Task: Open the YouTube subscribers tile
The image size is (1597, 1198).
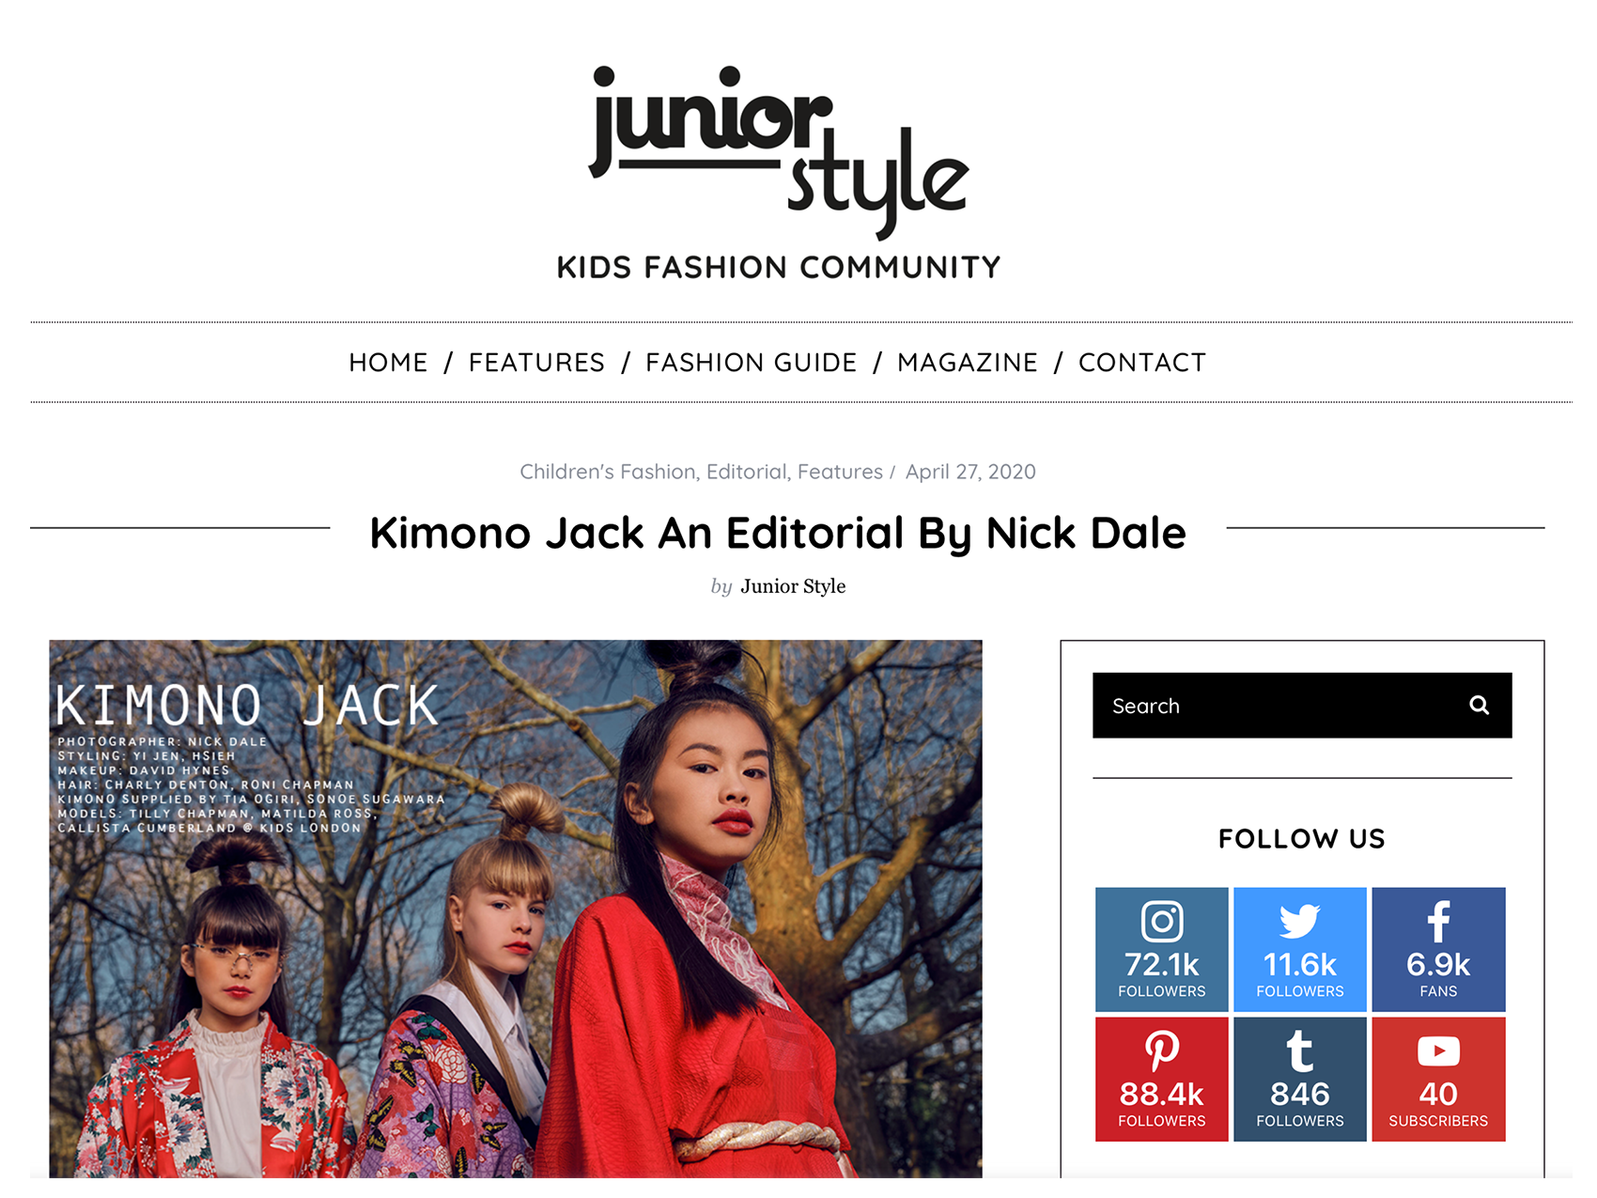Action: (1438, 1079)
